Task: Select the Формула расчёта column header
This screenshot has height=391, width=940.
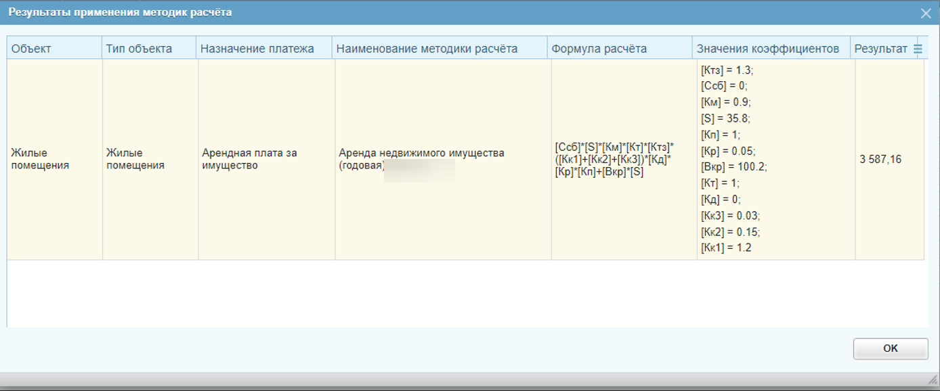Action: click(x=599, y=49)
